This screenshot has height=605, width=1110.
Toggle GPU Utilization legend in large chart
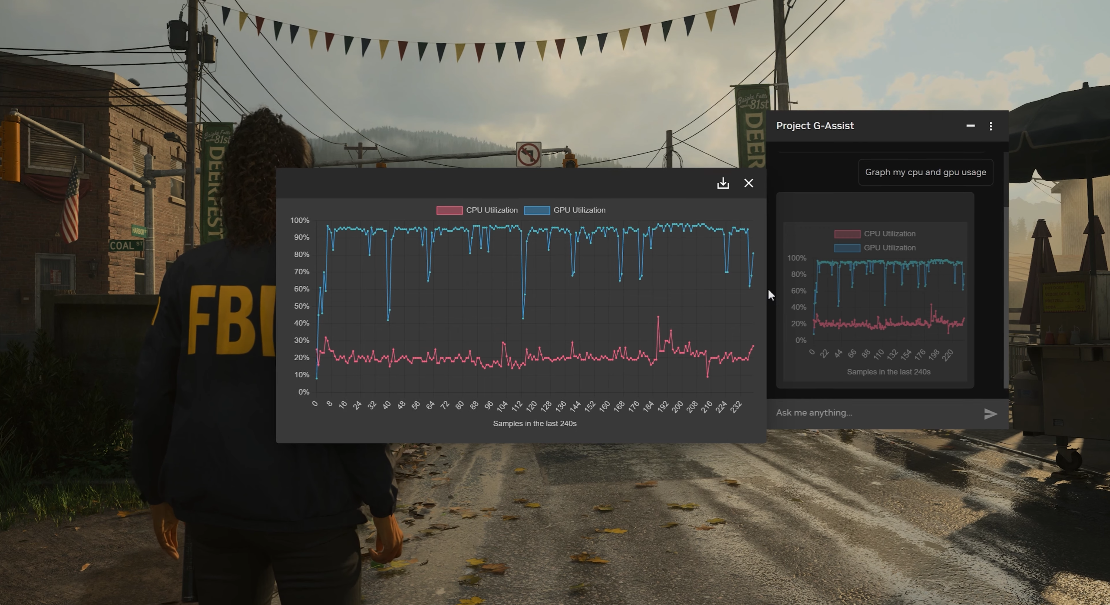pyautogui.click(x=579, y=210)
